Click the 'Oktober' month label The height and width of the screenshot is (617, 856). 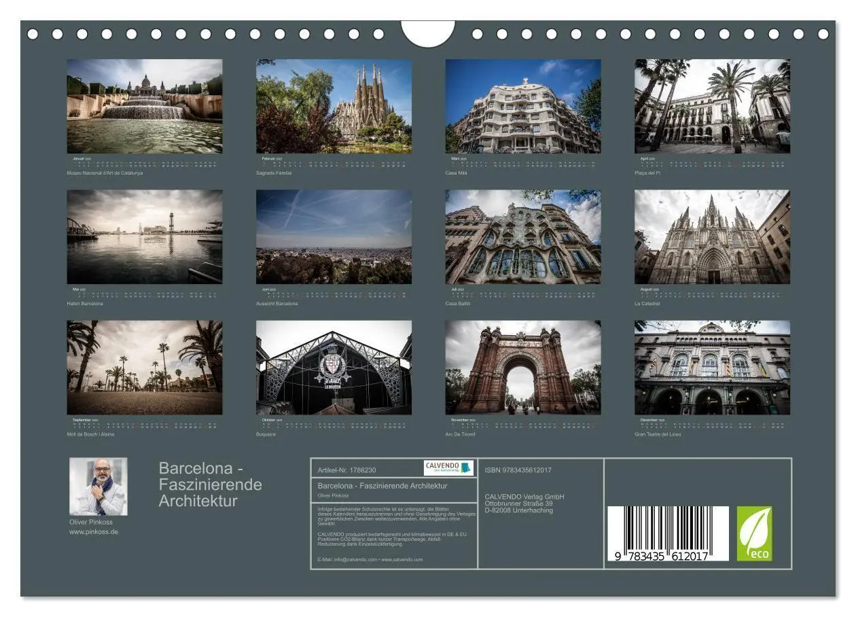(268, 420)
